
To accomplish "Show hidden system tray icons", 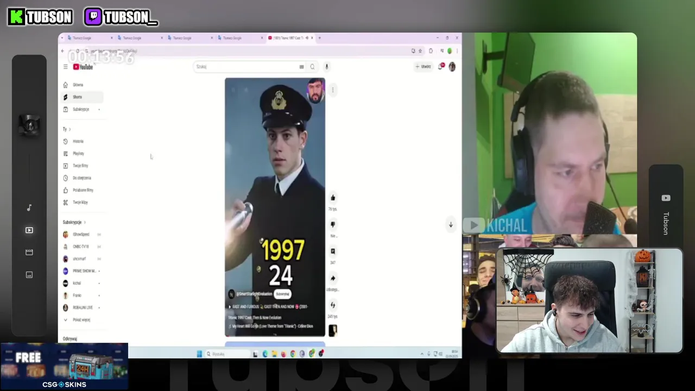I will (x=422, y=354).
